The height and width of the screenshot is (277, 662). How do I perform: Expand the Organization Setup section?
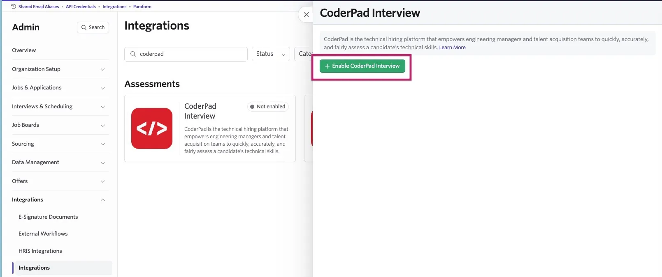[x=60, y=69]
